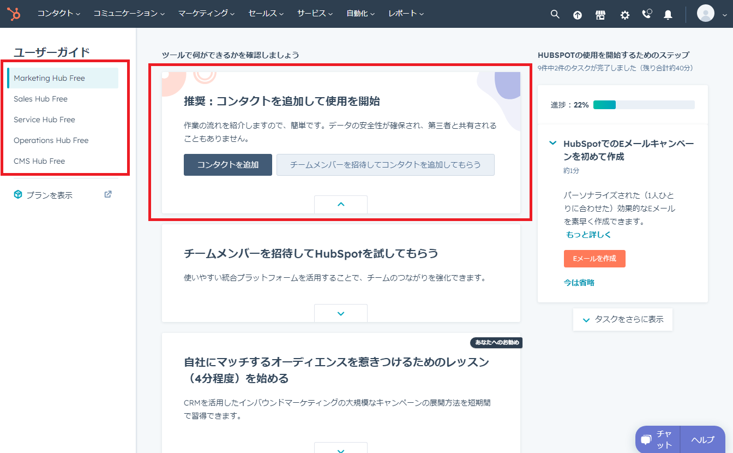Open the コンタクト navigation menu
The image size is (733, 453).
[x=58, y=14]
